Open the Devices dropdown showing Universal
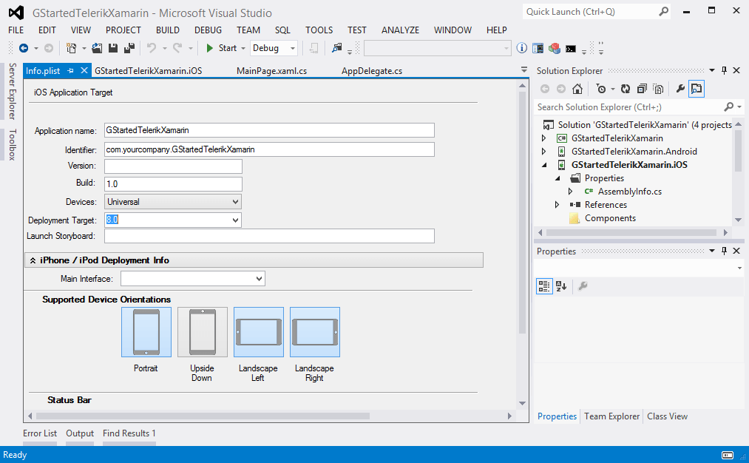The height and width of the screenshot is (463, 749). coord(173,202)
